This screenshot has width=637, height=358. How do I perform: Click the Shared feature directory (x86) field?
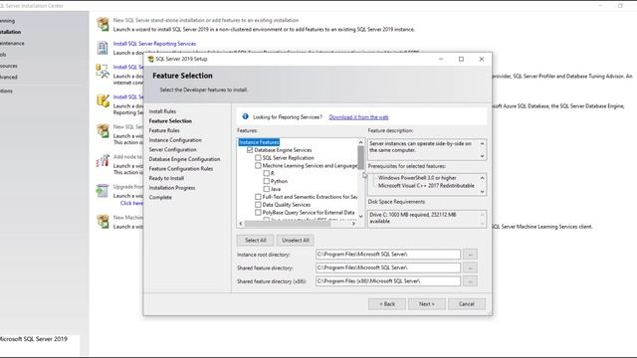click(388, 281)
